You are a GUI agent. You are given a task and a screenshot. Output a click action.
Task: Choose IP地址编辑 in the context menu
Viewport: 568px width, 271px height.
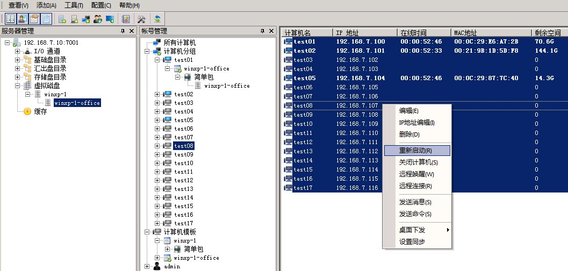tap(417, 123)
